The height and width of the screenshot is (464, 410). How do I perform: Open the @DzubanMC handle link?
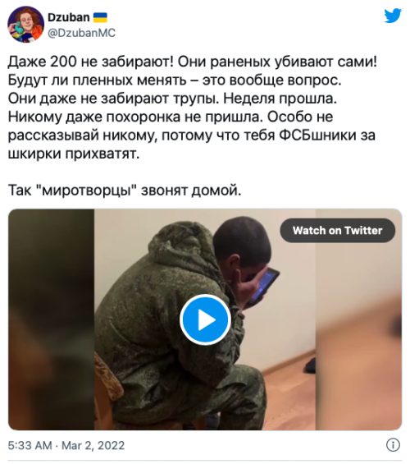tap(81, 33)
